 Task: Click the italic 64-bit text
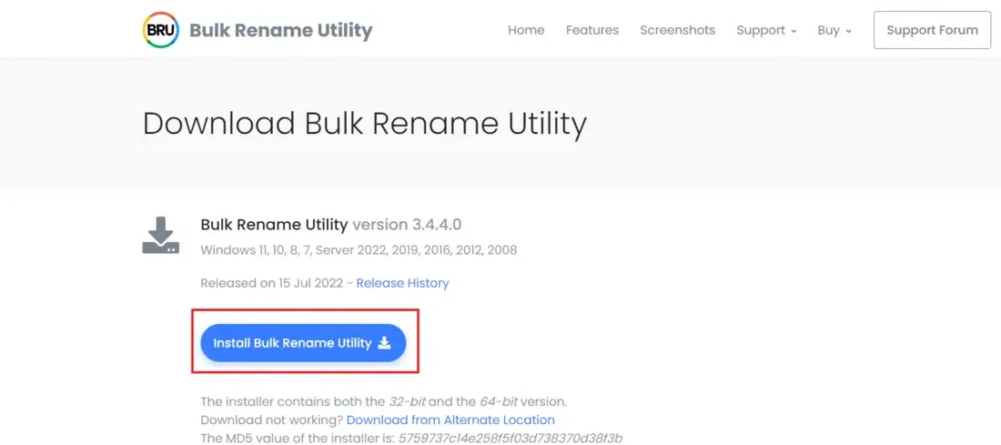(x=480, y=401)
